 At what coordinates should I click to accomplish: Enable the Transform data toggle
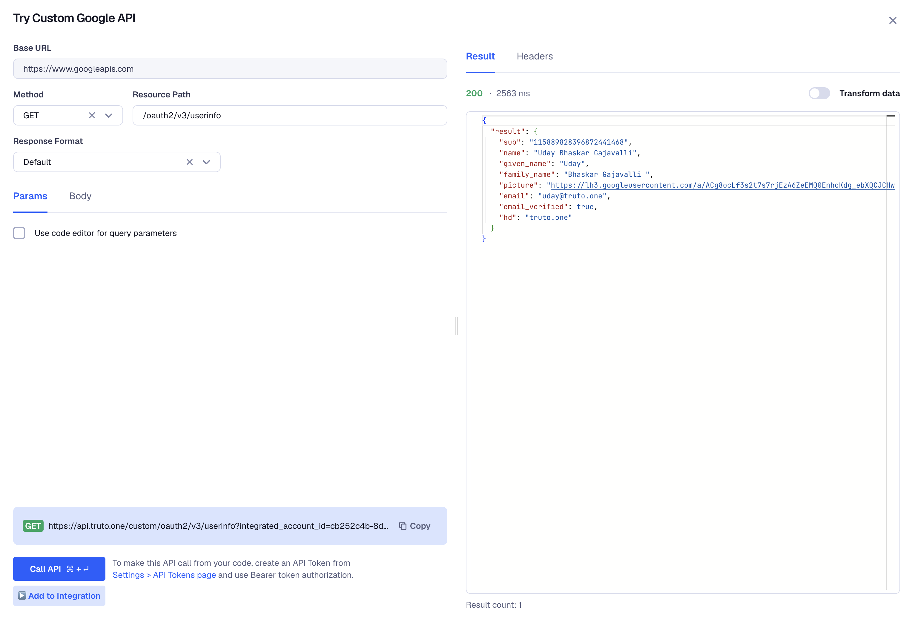[x=819, y=93]
